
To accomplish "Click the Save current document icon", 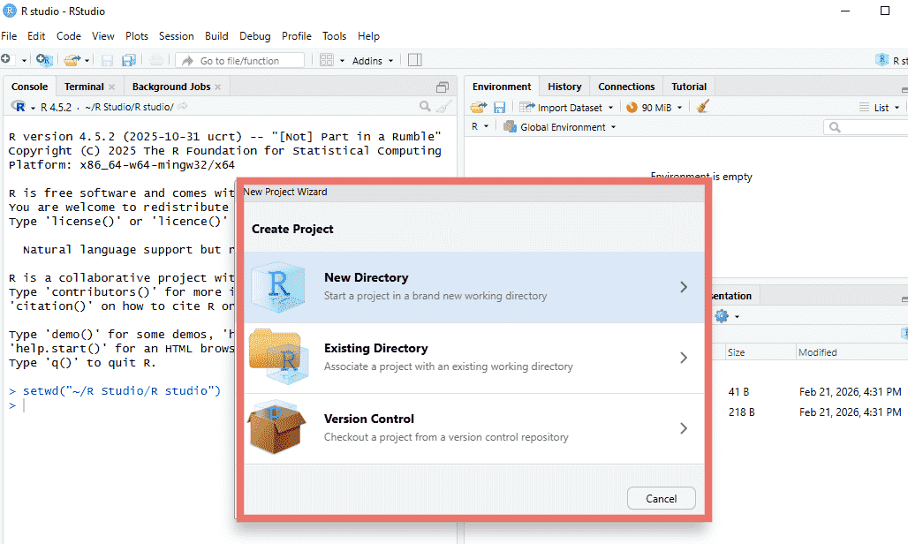I will coord(107,60).
